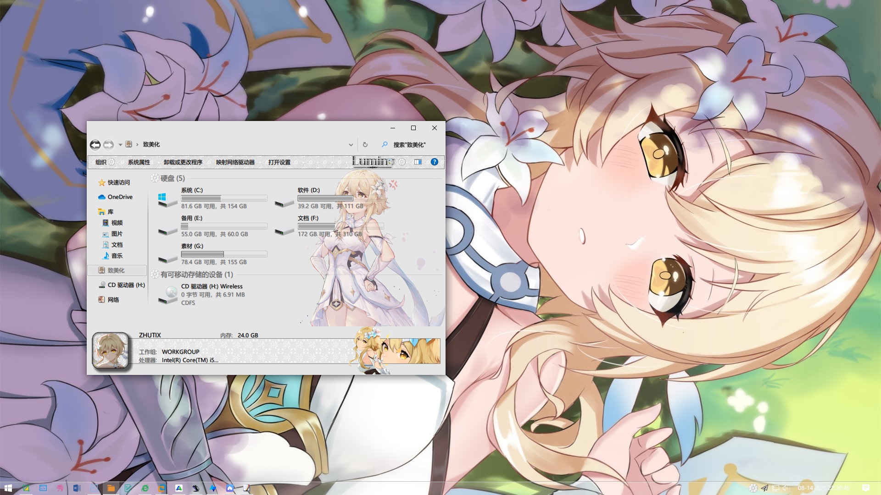This screenshot has height=495, width=881.
Task: Click the WORKGROUP value
Action: click(x=181, y=352)
